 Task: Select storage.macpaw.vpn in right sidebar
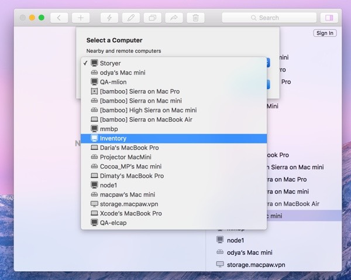pyautogui.click(x=274, y=265)
